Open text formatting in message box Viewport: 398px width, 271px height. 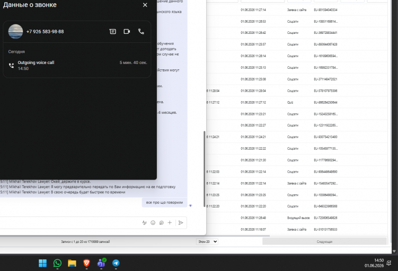(x=145, y=223)
